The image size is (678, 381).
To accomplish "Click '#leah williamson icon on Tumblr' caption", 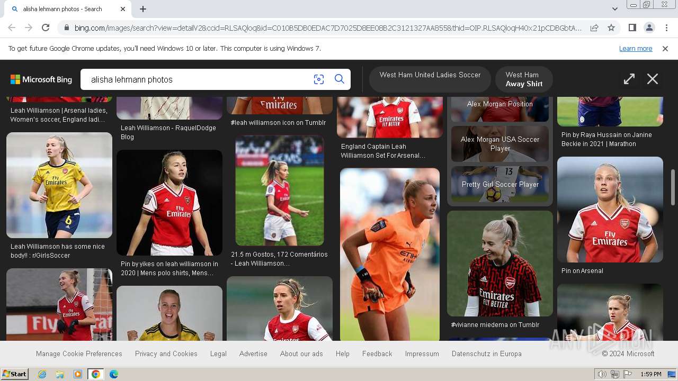I will coord(278,123).
